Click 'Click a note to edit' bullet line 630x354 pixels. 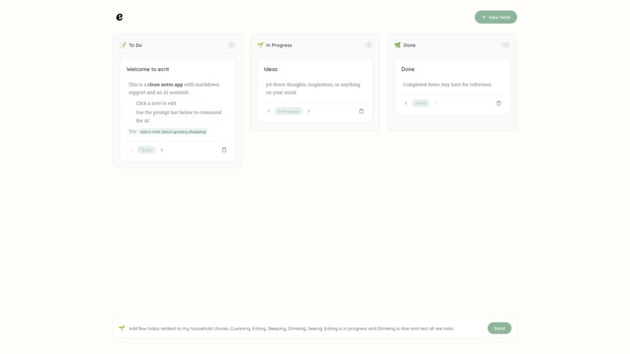point(156,103)
